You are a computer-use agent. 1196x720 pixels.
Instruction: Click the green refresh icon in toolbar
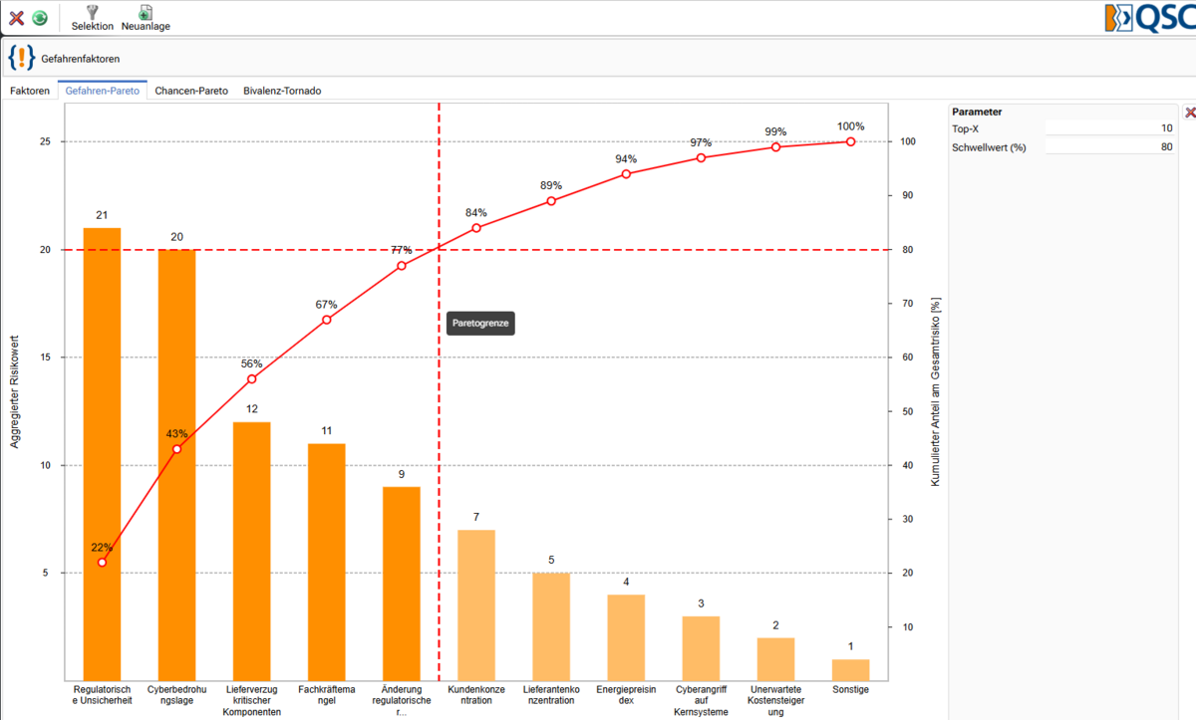[39, 18]
